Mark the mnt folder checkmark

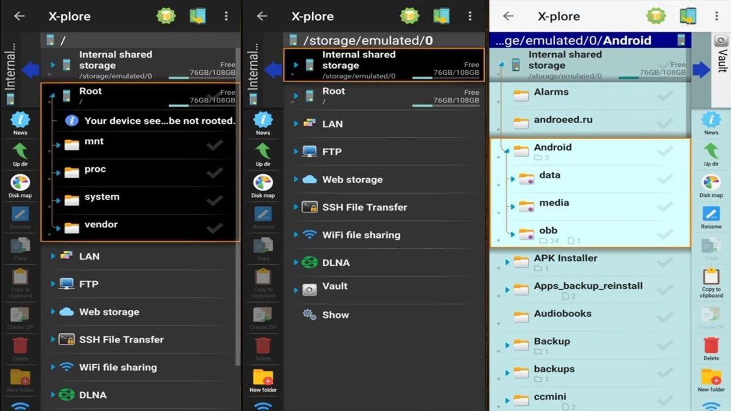214,145
